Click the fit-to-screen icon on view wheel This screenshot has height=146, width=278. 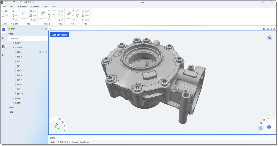pos(60,119)
